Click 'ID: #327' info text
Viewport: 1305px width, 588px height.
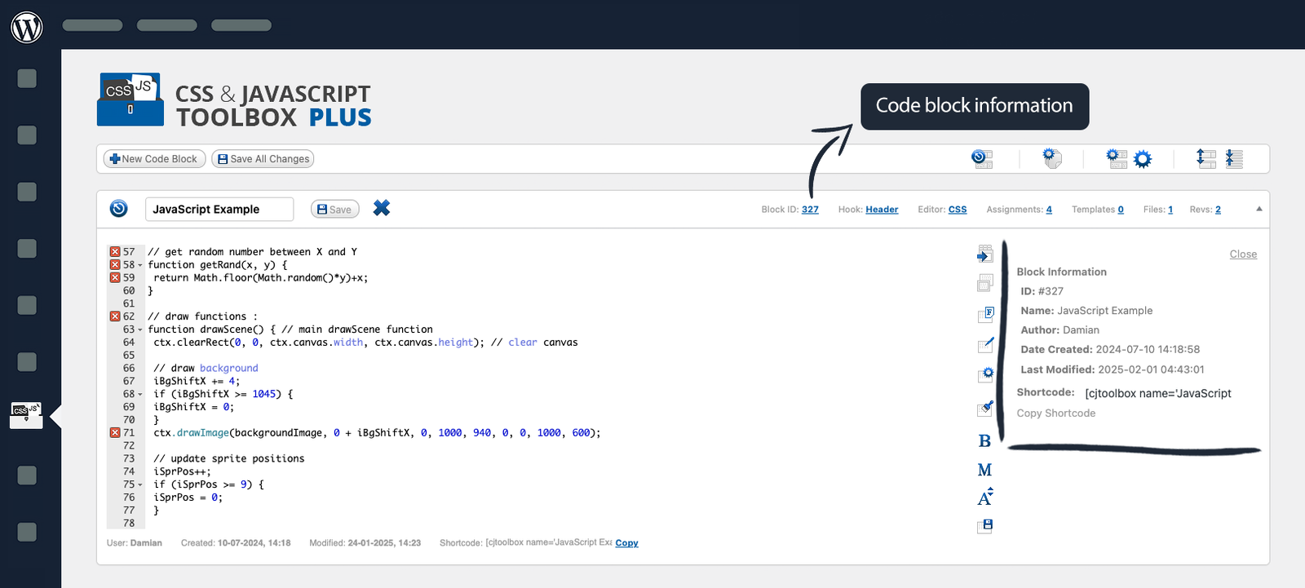point(1042,291)
